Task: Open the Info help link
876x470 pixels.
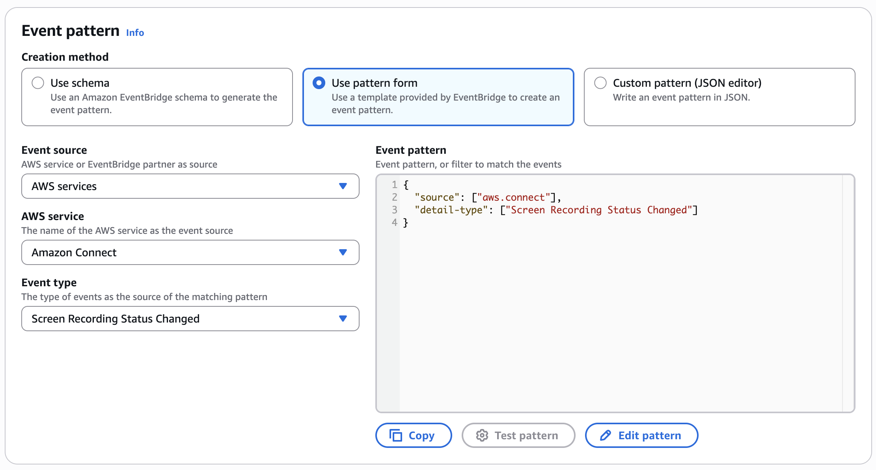Action: click(x=134, y=33)
